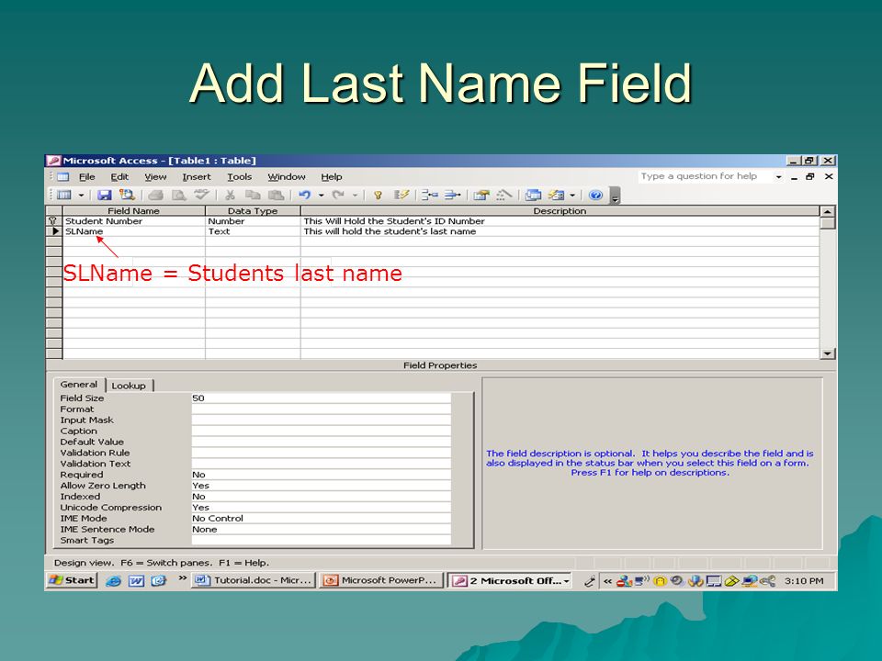Click the Allow Zero Length value Yes
Image resolution: width=882 pixels, height=661 pixels.
pyautogui.click(x=322, y=485)
